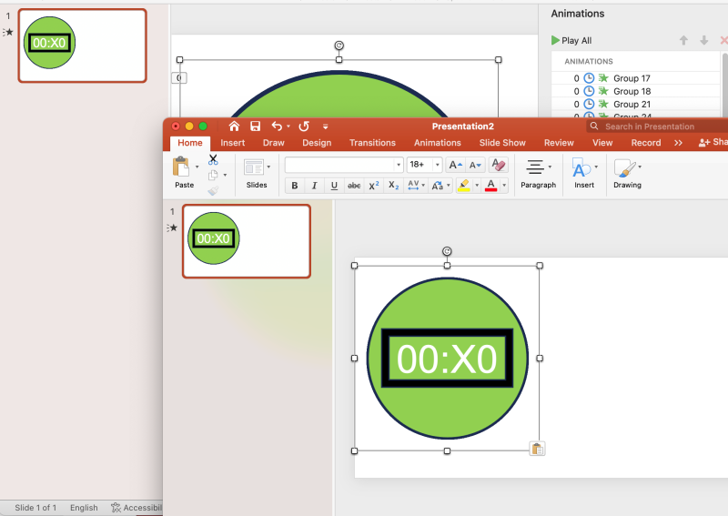Apply subscript formatting
Screen dimensions: 728x516
[x=393, y=186]
